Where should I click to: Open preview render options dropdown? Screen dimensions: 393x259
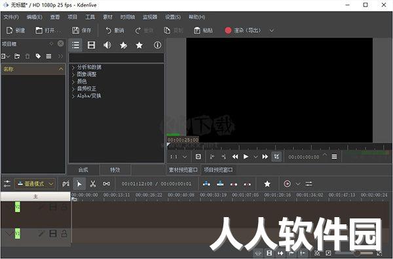click(x=297, y=184)
